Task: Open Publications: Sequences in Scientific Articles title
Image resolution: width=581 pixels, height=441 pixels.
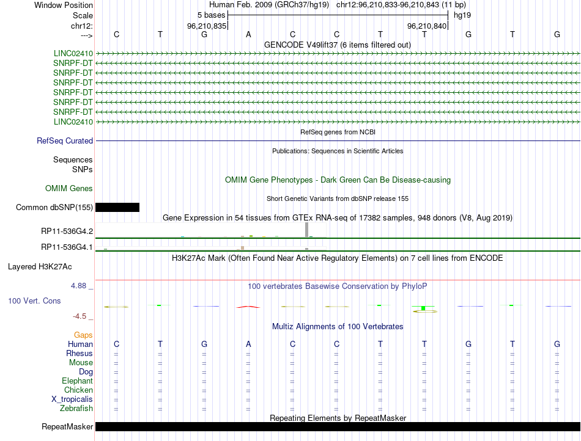Action: click(x=338, y=151)
